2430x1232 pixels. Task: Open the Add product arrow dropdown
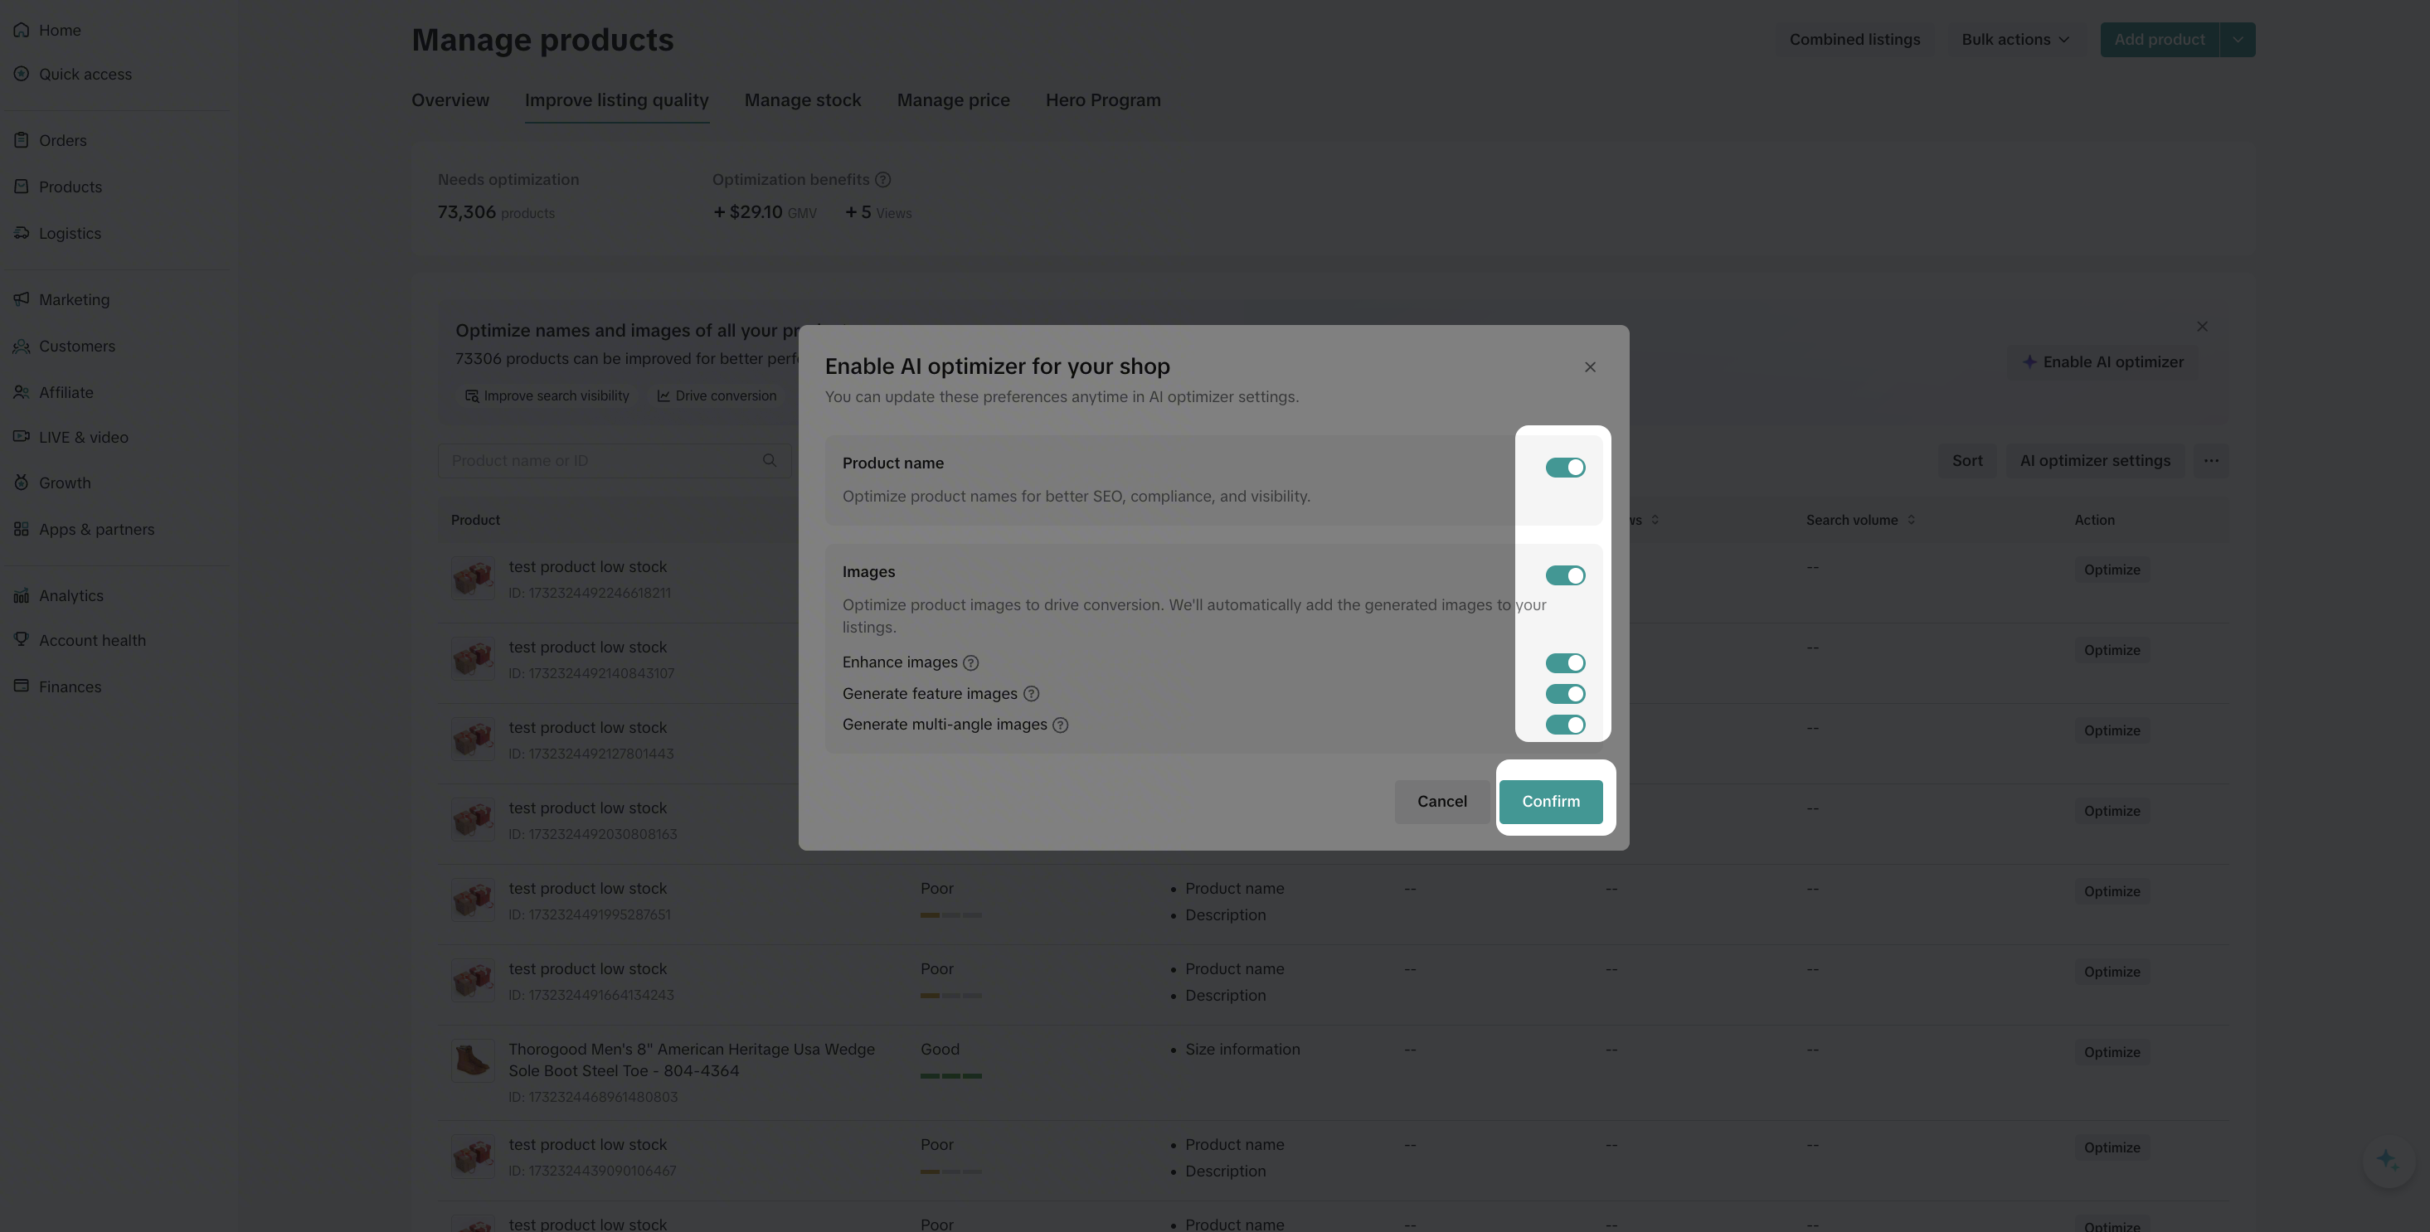pos(2238,40)
